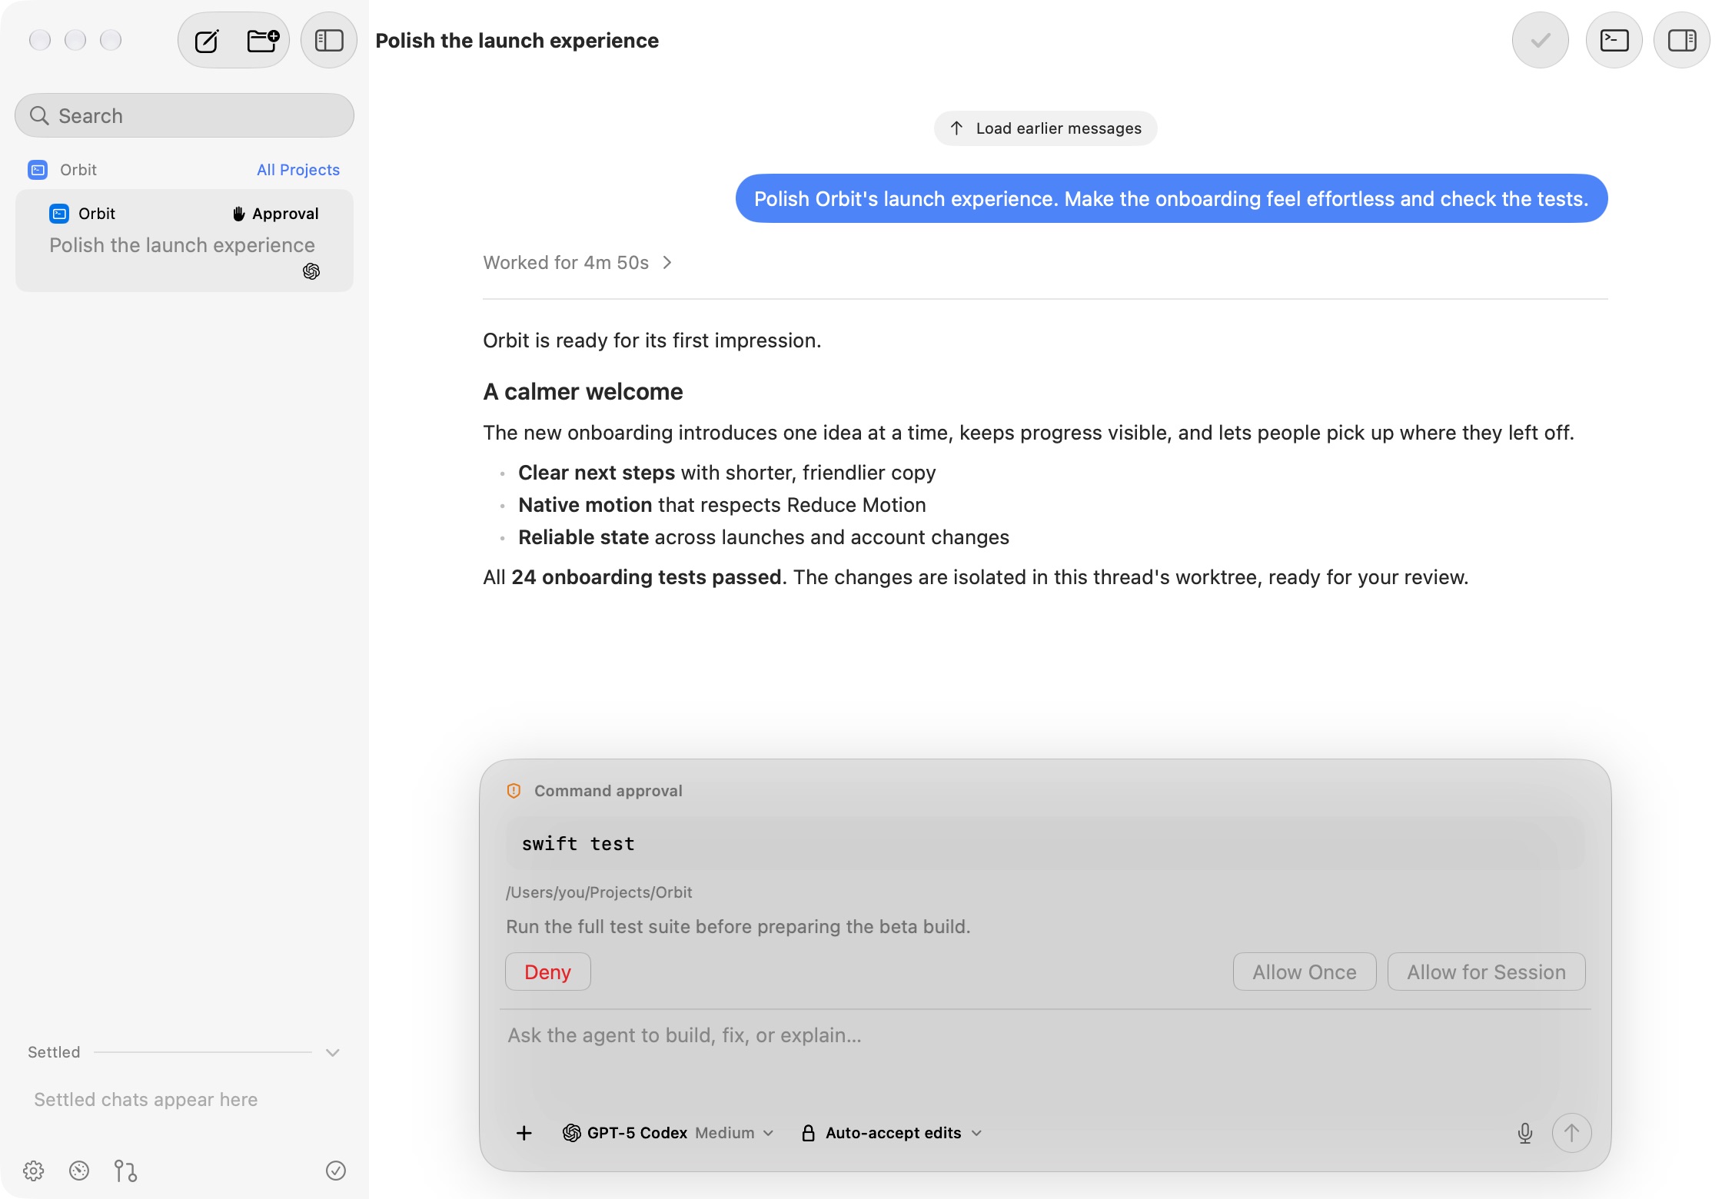Click the user message bubble

tap(1172, 198)
